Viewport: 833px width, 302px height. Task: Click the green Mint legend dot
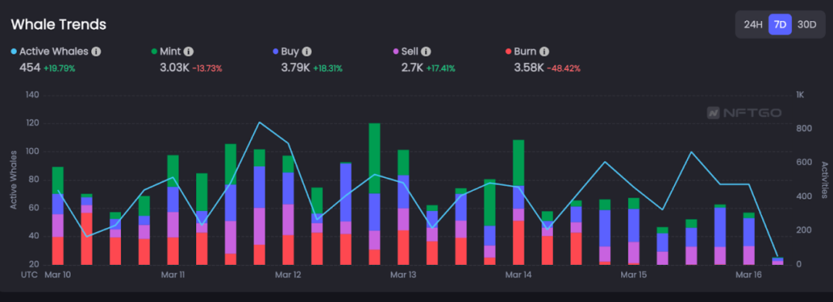(154, 52)
